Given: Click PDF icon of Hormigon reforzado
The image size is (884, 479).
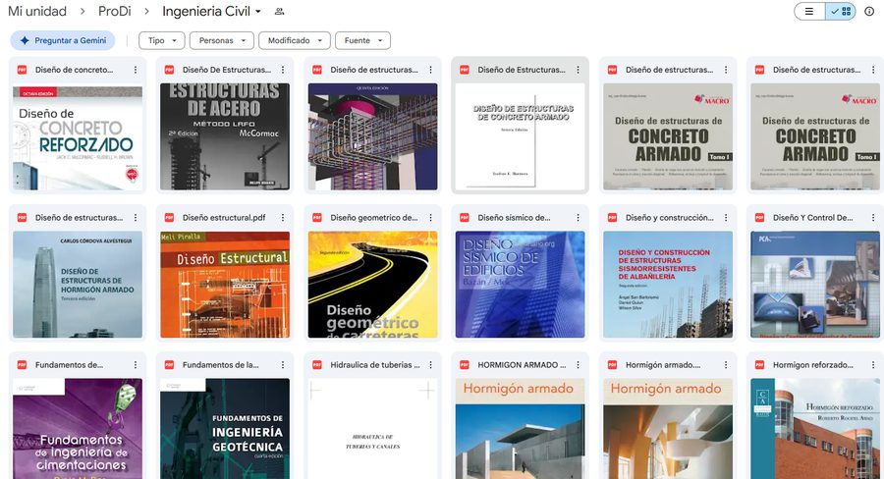Looking at the screenshot, I should pyautogui.click(x=759, y=365).
